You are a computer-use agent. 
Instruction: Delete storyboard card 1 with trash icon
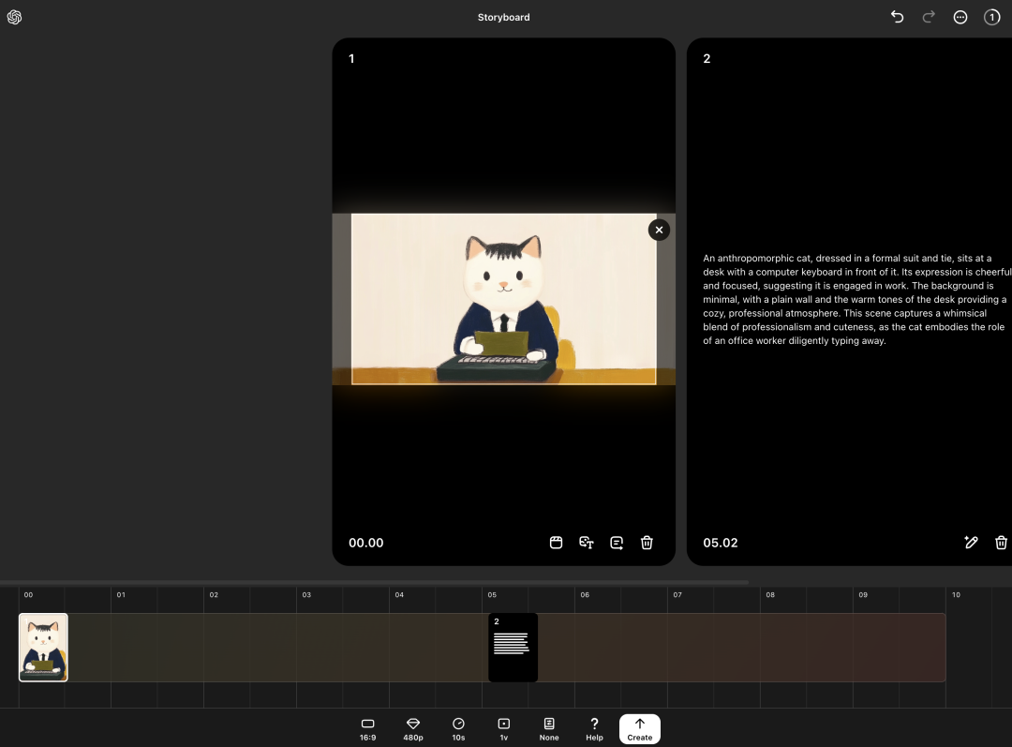pyautogui.click(x=647, y=543)
